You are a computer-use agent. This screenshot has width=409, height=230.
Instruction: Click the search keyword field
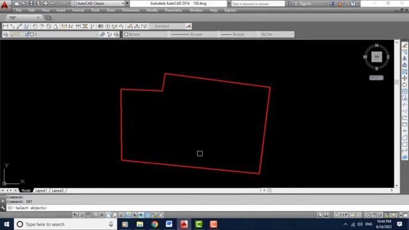pos(258,4)
